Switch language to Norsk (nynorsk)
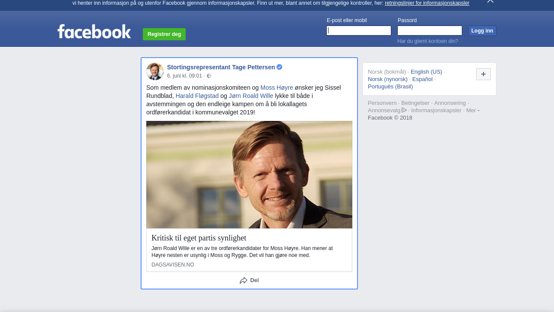The height and width of the screenshot is (312, 554). (x=388, y=79)
